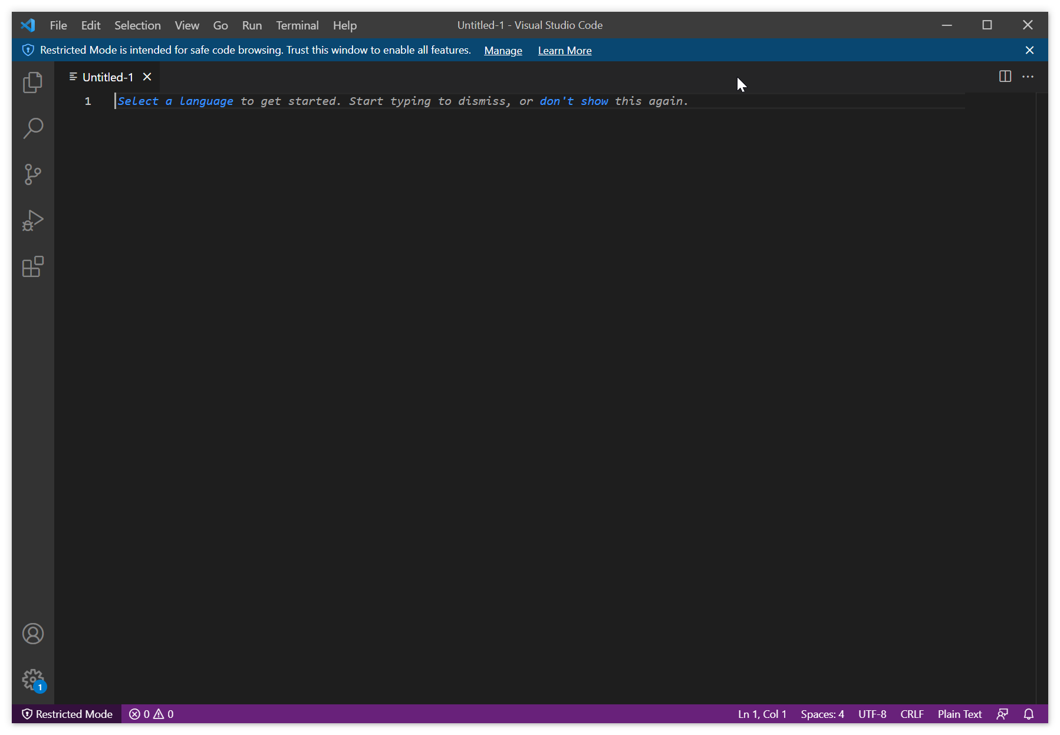Viewport: 1060px width, 735px height.
Task: Open the Explorer view in activity bar
Action: [x=33, y=83]
